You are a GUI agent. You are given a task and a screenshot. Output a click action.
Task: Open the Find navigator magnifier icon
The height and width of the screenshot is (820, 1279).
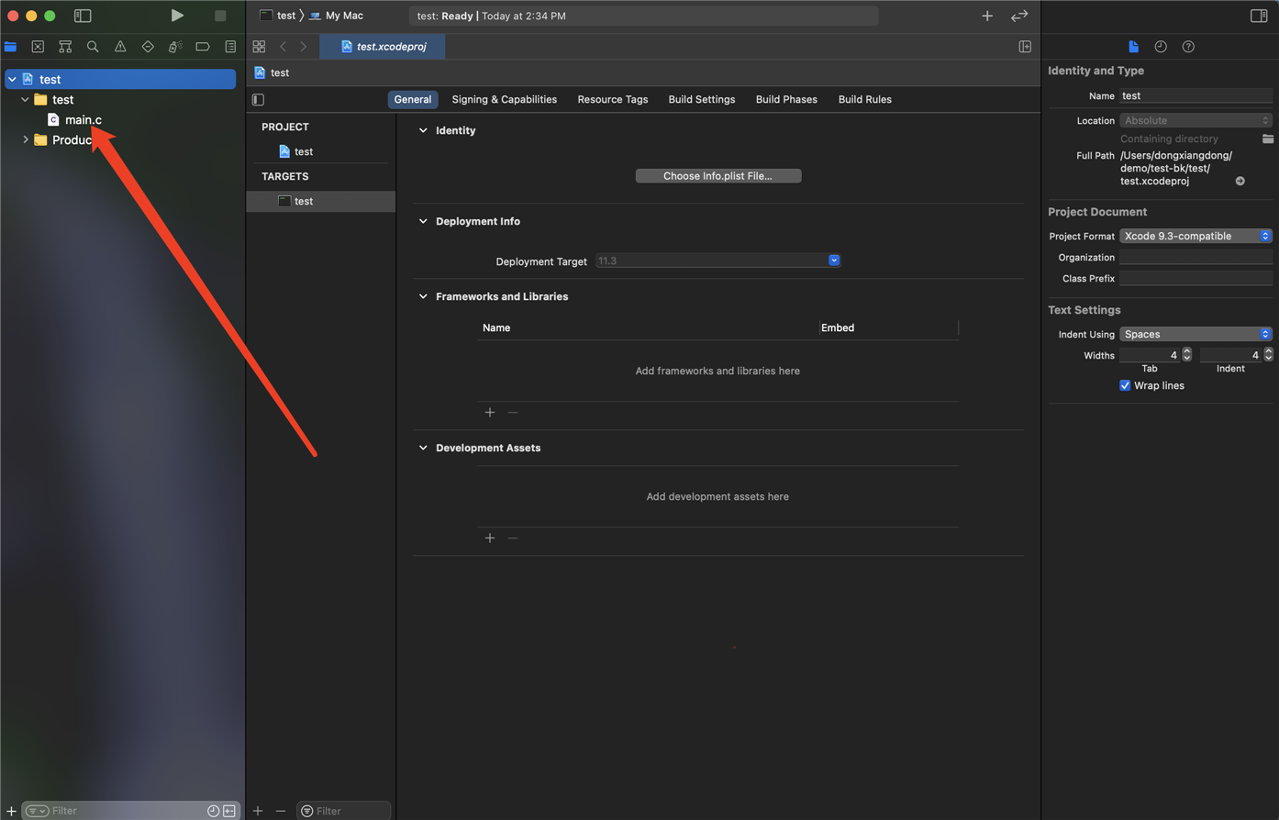[x=93, y=47]
